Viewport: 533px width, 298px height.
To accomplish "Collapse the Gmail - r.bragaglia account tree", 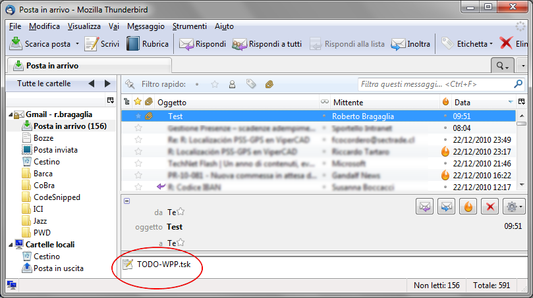I will click(11, 115).
